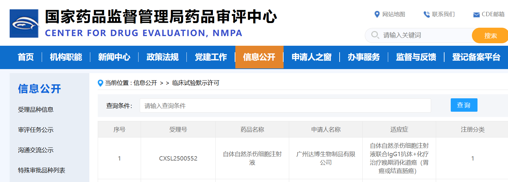Image resolution: width=508 pixels, height=182 pixels.
Task: Open the 首页 navigation tab
Action: click(26, 57)
